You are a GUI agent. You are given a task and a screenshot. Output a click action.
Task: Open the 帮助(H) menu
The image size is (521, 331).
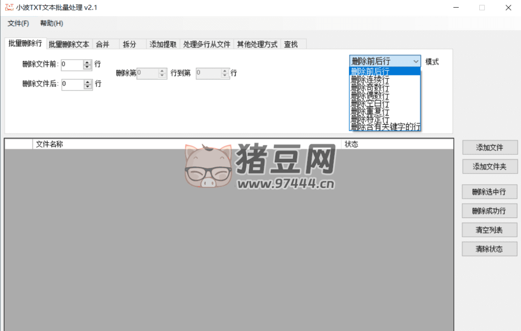tap(51, 23)
